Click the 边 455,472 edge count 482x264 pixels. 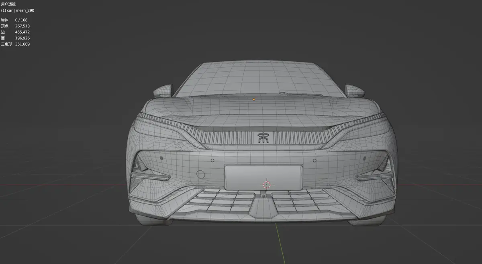point(15,32)
